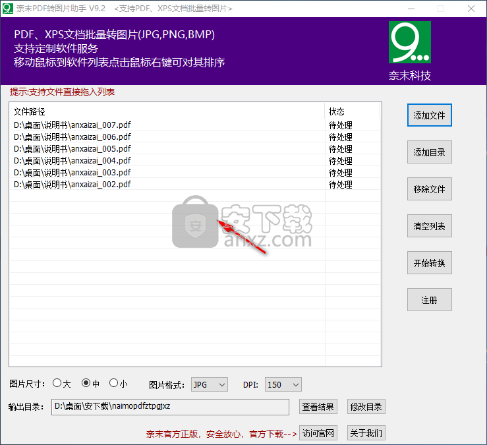Click the 添加文件 button
Screen dimensions: 487x445
pos(429,115)
